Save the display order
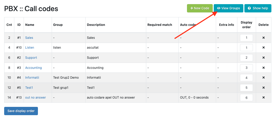This screenshot has width=274, height=118. 21,111
